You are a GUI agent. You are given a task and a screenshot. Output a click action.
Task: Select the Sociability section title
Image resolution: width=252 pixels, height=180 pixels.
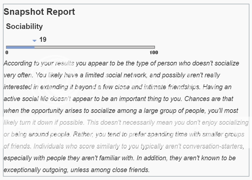(24, 26)
